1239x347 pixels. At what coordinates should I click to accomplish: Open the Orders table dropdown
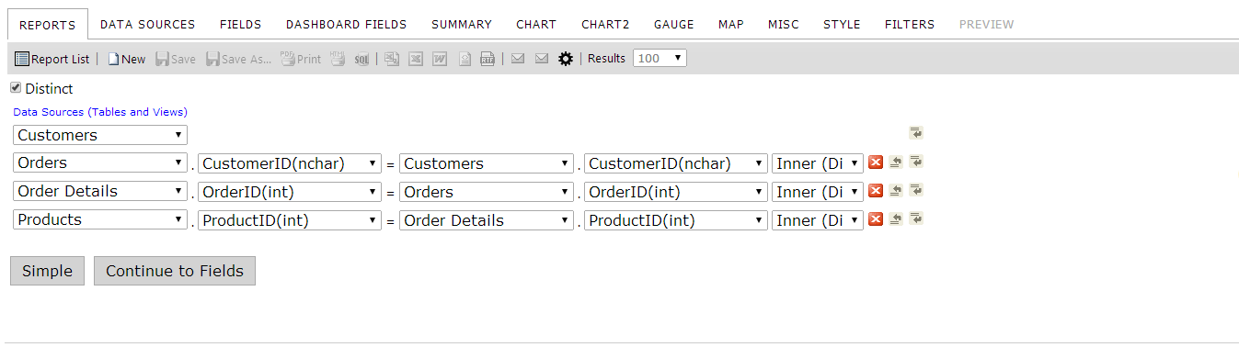pos(100,163)
